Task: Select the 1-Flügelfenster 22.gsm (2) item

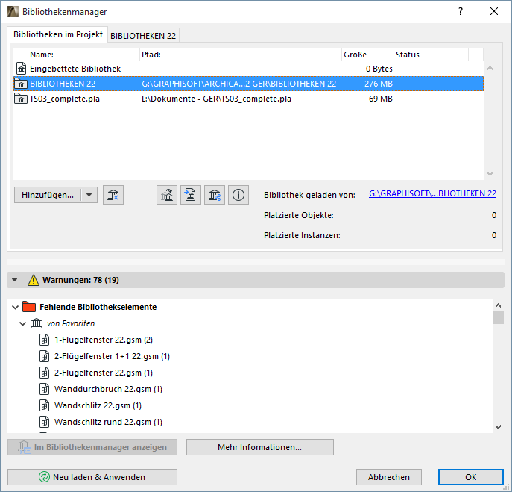Action: [104, 340]
